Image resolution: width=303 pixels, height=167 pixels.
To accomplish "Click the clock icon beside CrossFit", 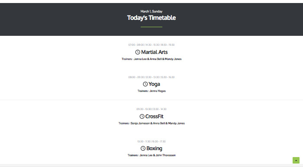I will (x=142, y=117).
